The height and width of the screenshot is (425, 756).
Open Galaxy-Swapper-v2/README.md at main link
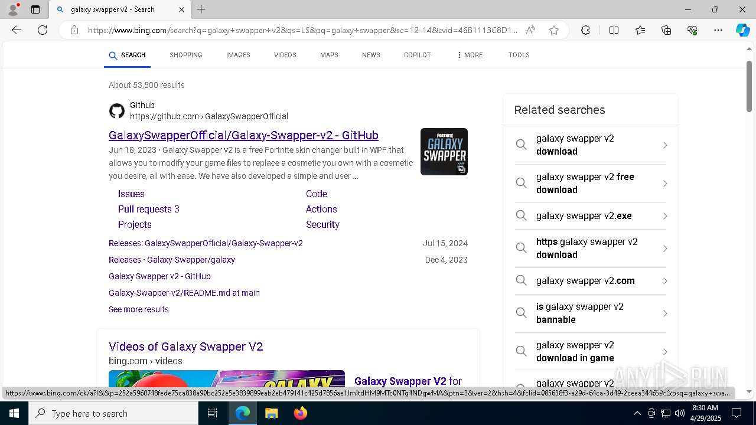[x=184, y=293]
